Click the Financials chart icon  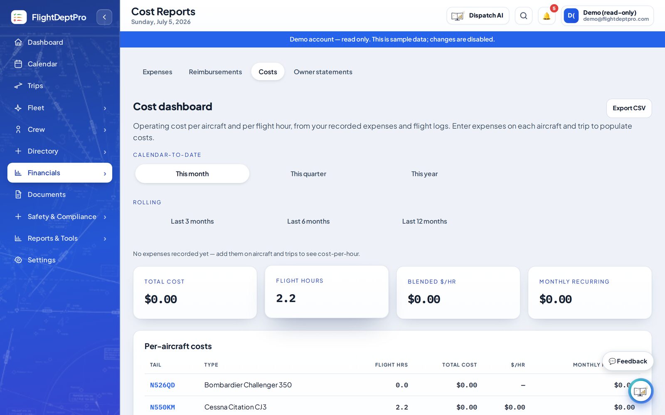pyautogui.click(x=18, y=173)
